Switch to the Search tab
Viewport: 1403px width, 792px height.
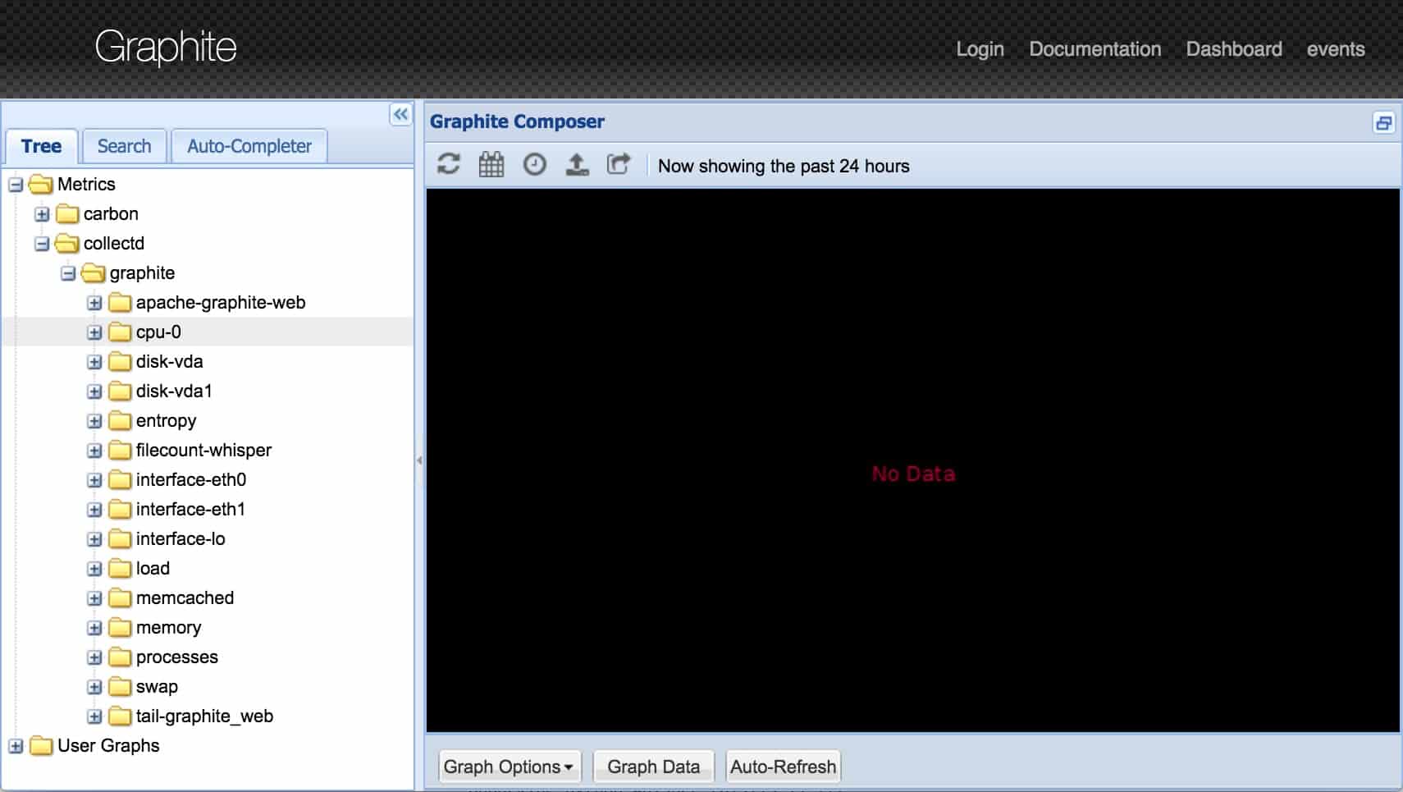(124, 146)
